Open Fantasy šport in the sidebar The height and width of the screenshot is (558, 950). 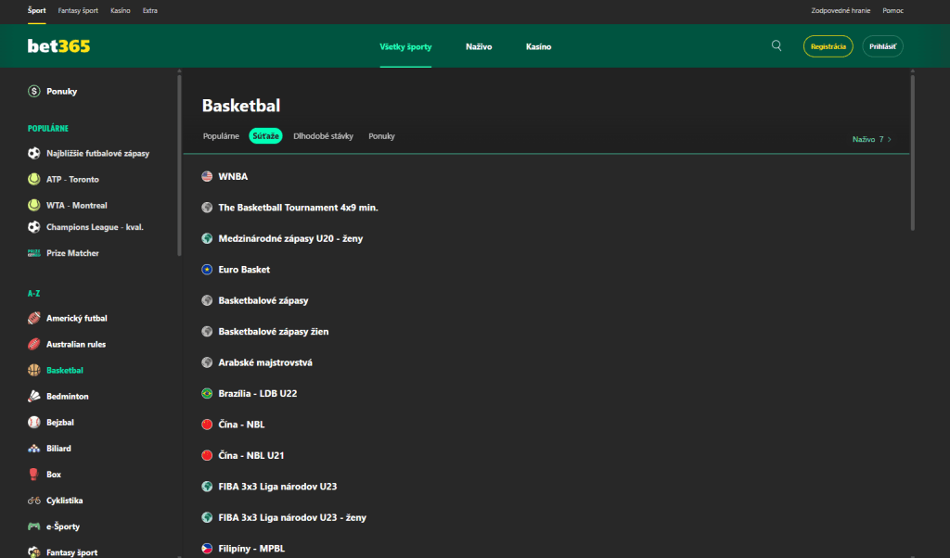[72, 552]
